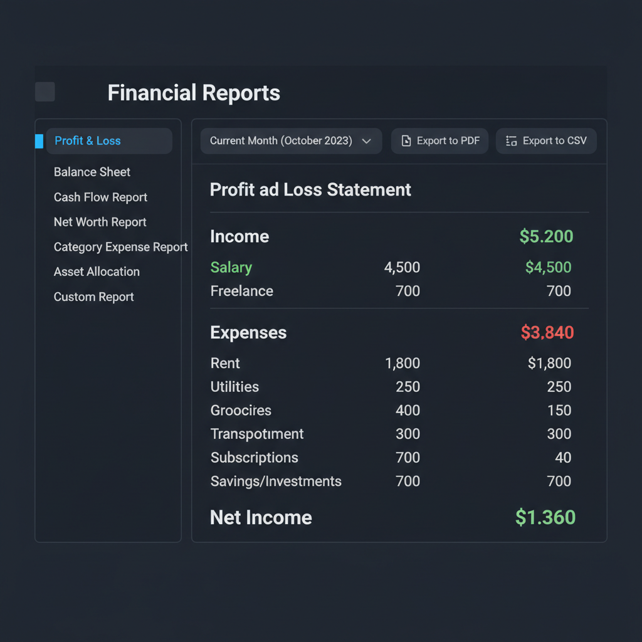The width and height of the screenshot is (642, 642).
Task: Click the Financial Reports heading
Action: pos(194,93)
